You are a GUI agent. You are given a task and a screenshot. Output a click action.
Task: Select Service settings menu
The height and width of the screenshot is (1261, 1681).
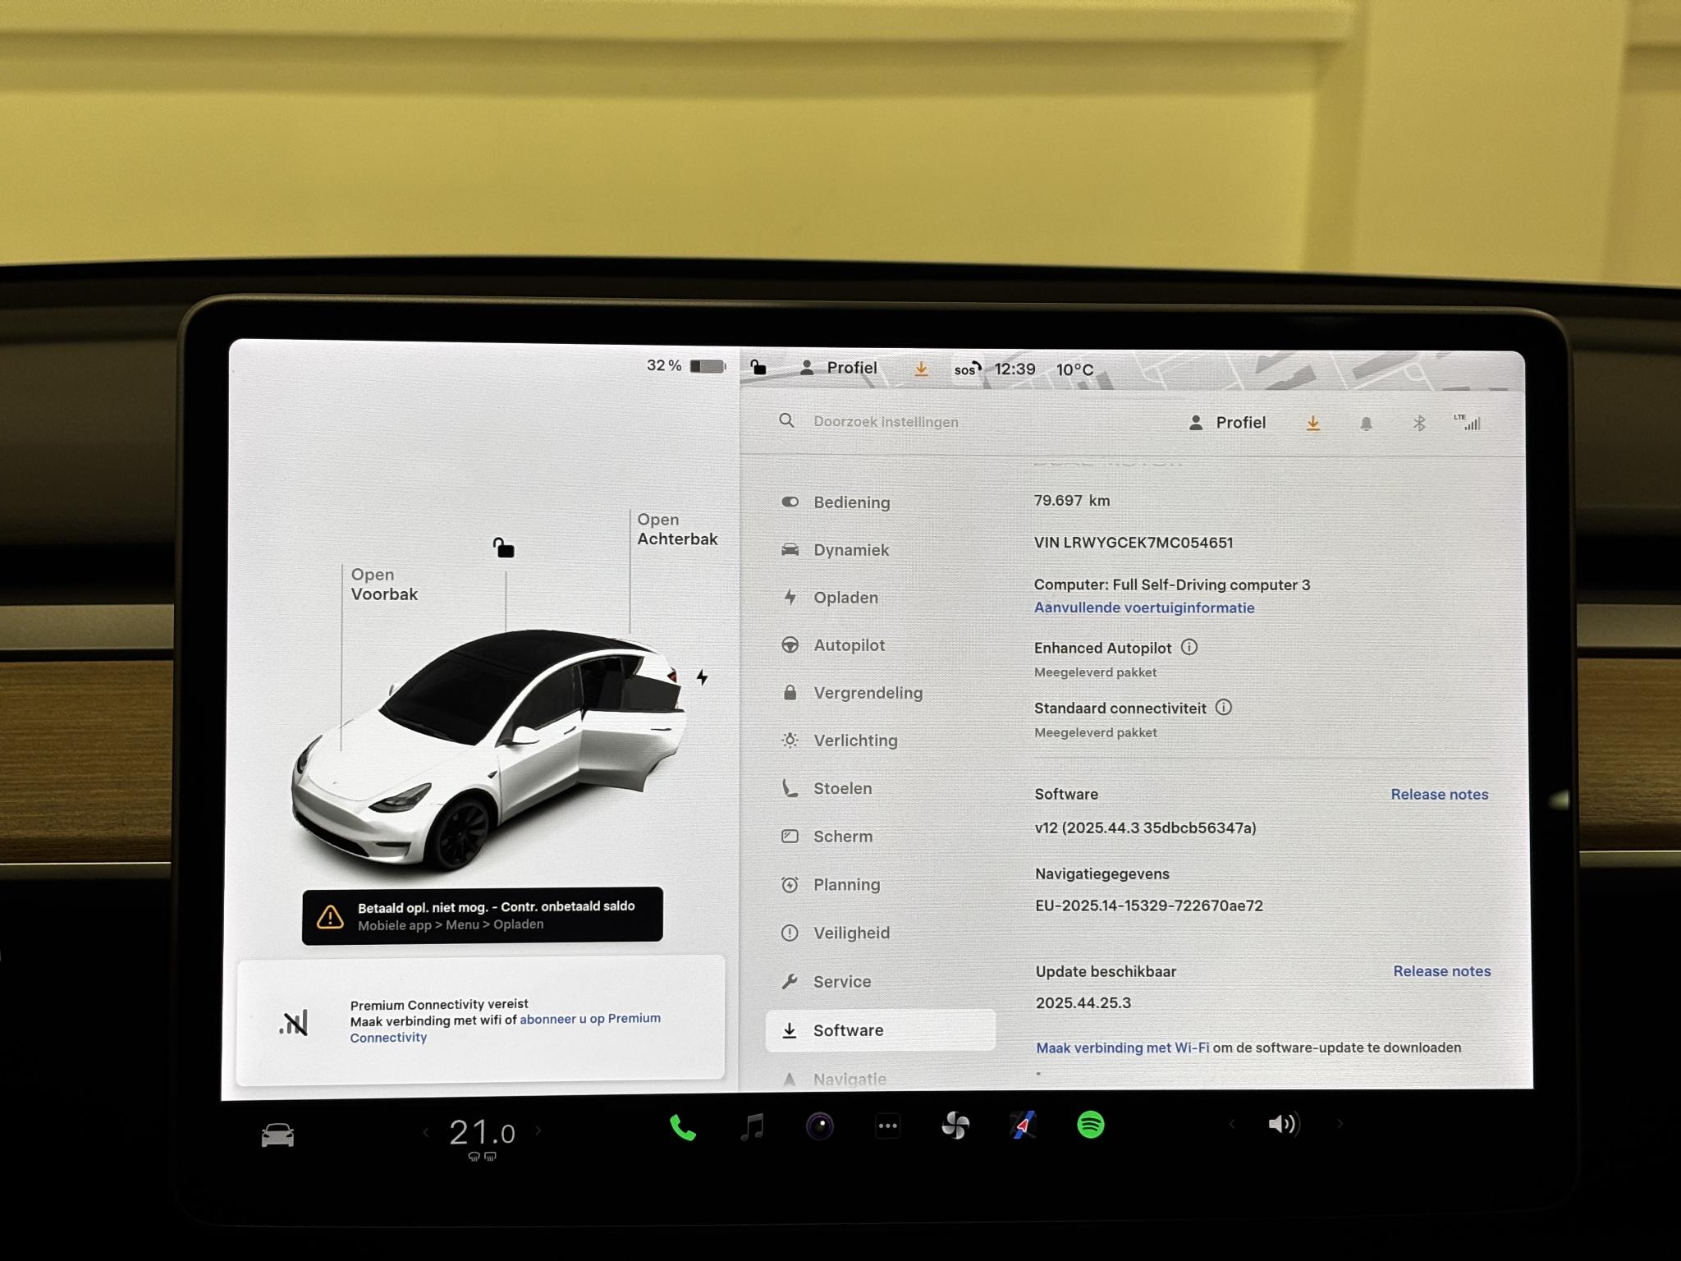[x=841, y=982]
